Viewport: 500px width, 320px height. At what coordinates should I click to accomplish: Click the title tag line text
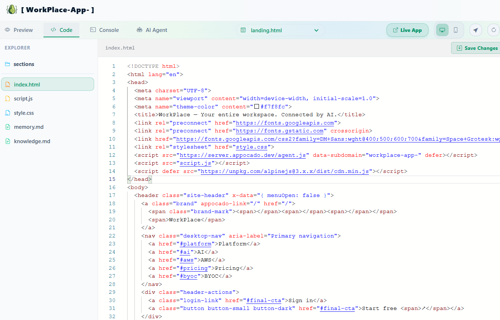click(x=250, y=115)
